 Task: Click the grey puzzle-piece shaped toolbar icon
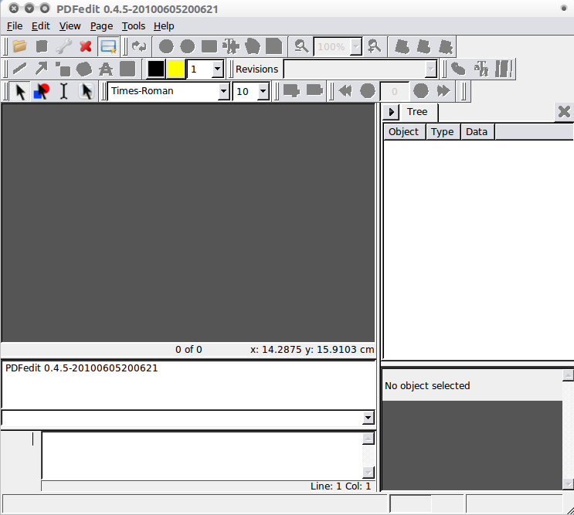tap(231, 46)
